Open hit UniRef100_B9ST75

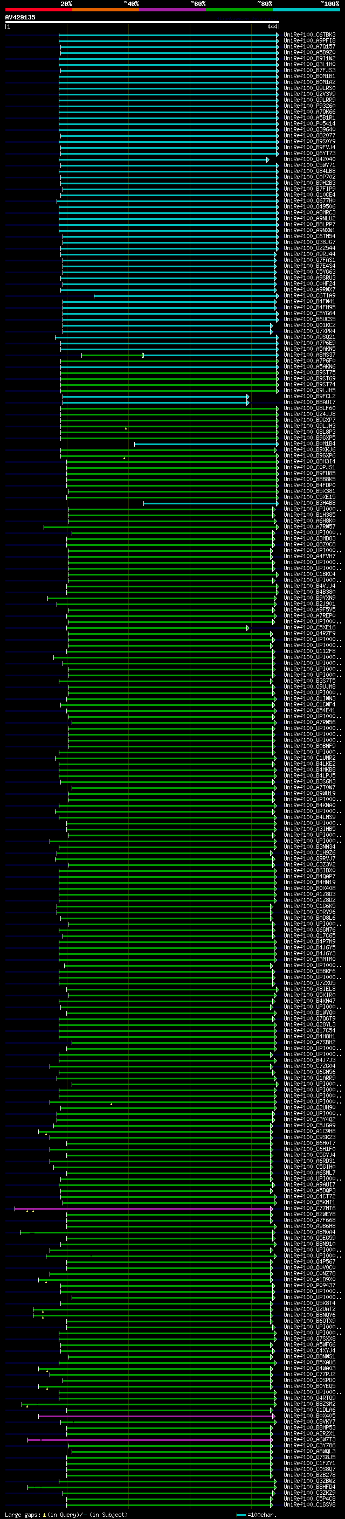pyautogui.click(x=309, y=373)
